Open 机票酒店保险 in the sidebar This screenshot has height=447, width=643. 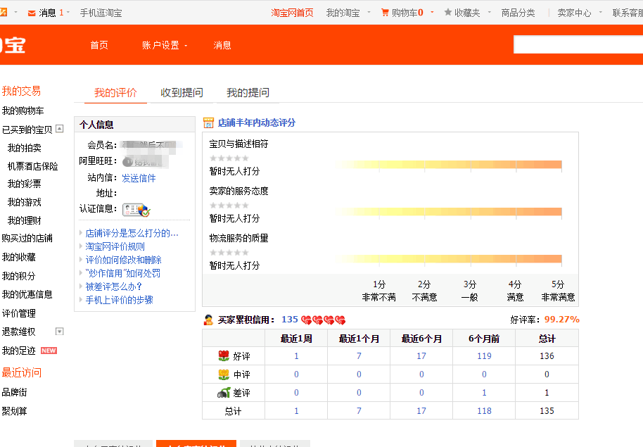(33, 166)
